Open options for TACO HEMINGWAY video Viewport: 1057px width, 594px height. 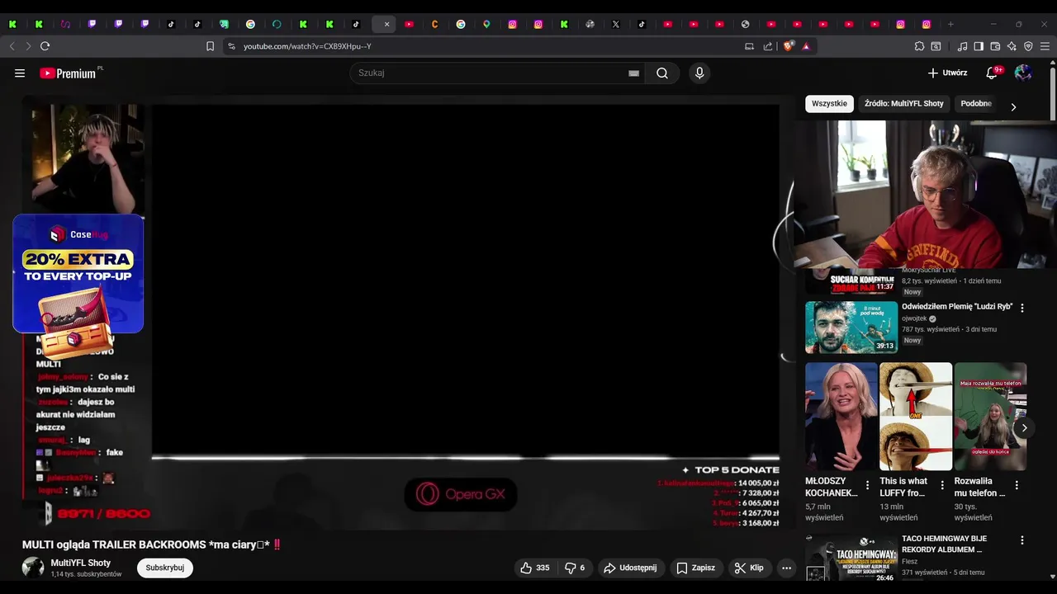1021,540
